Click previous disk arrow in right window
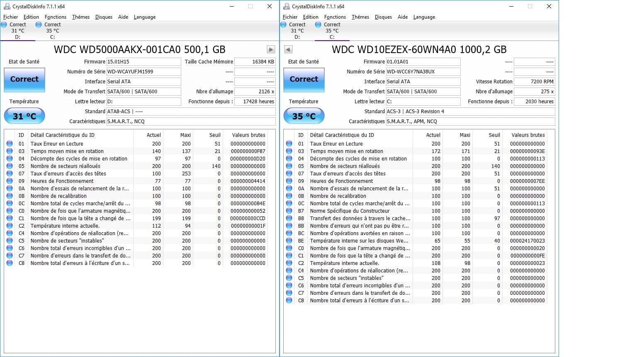Screen dimensions: 637x357 (x=288, y=49)
